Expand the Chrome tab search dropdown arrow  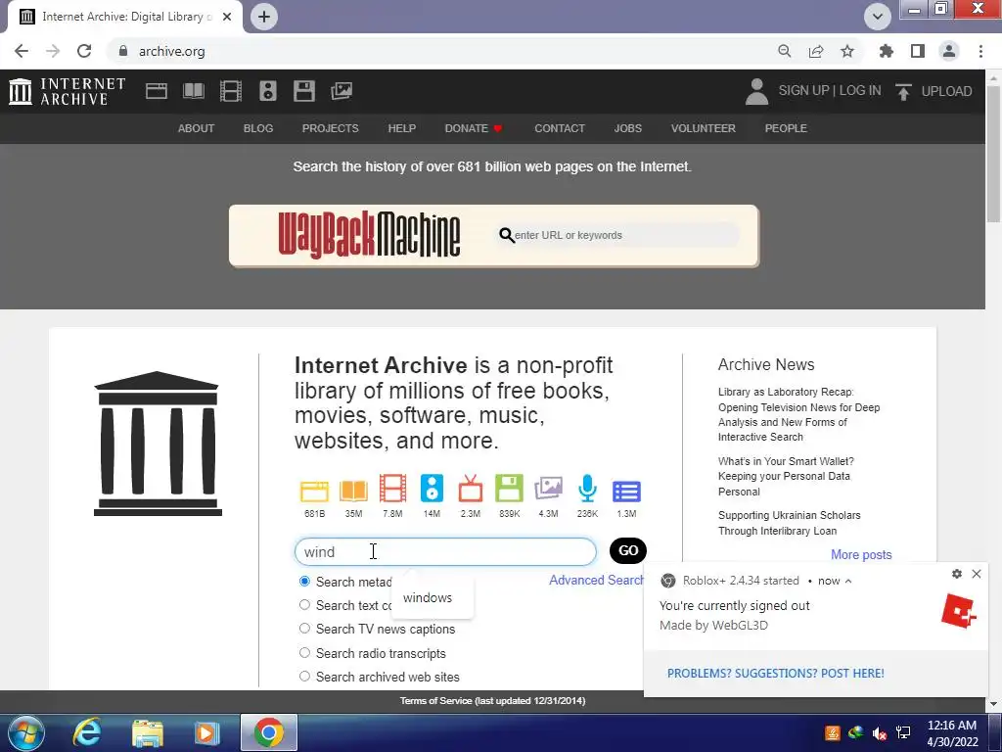point(878,17)
